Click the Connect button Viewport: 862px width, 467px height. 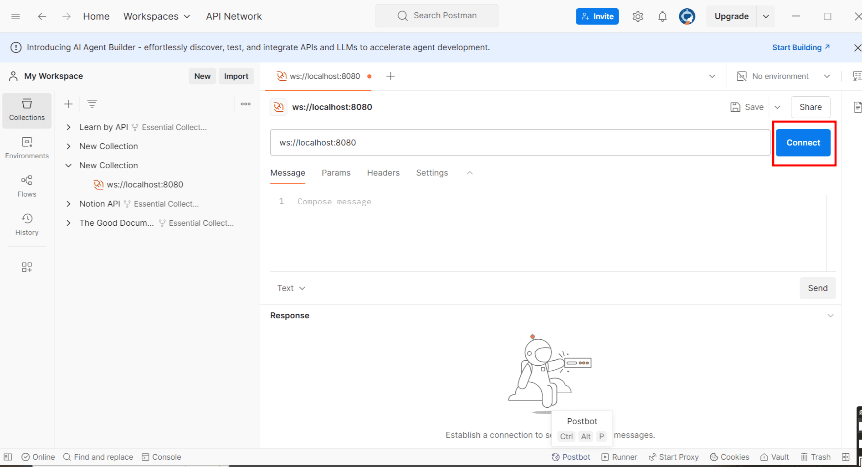click(803, 142)
